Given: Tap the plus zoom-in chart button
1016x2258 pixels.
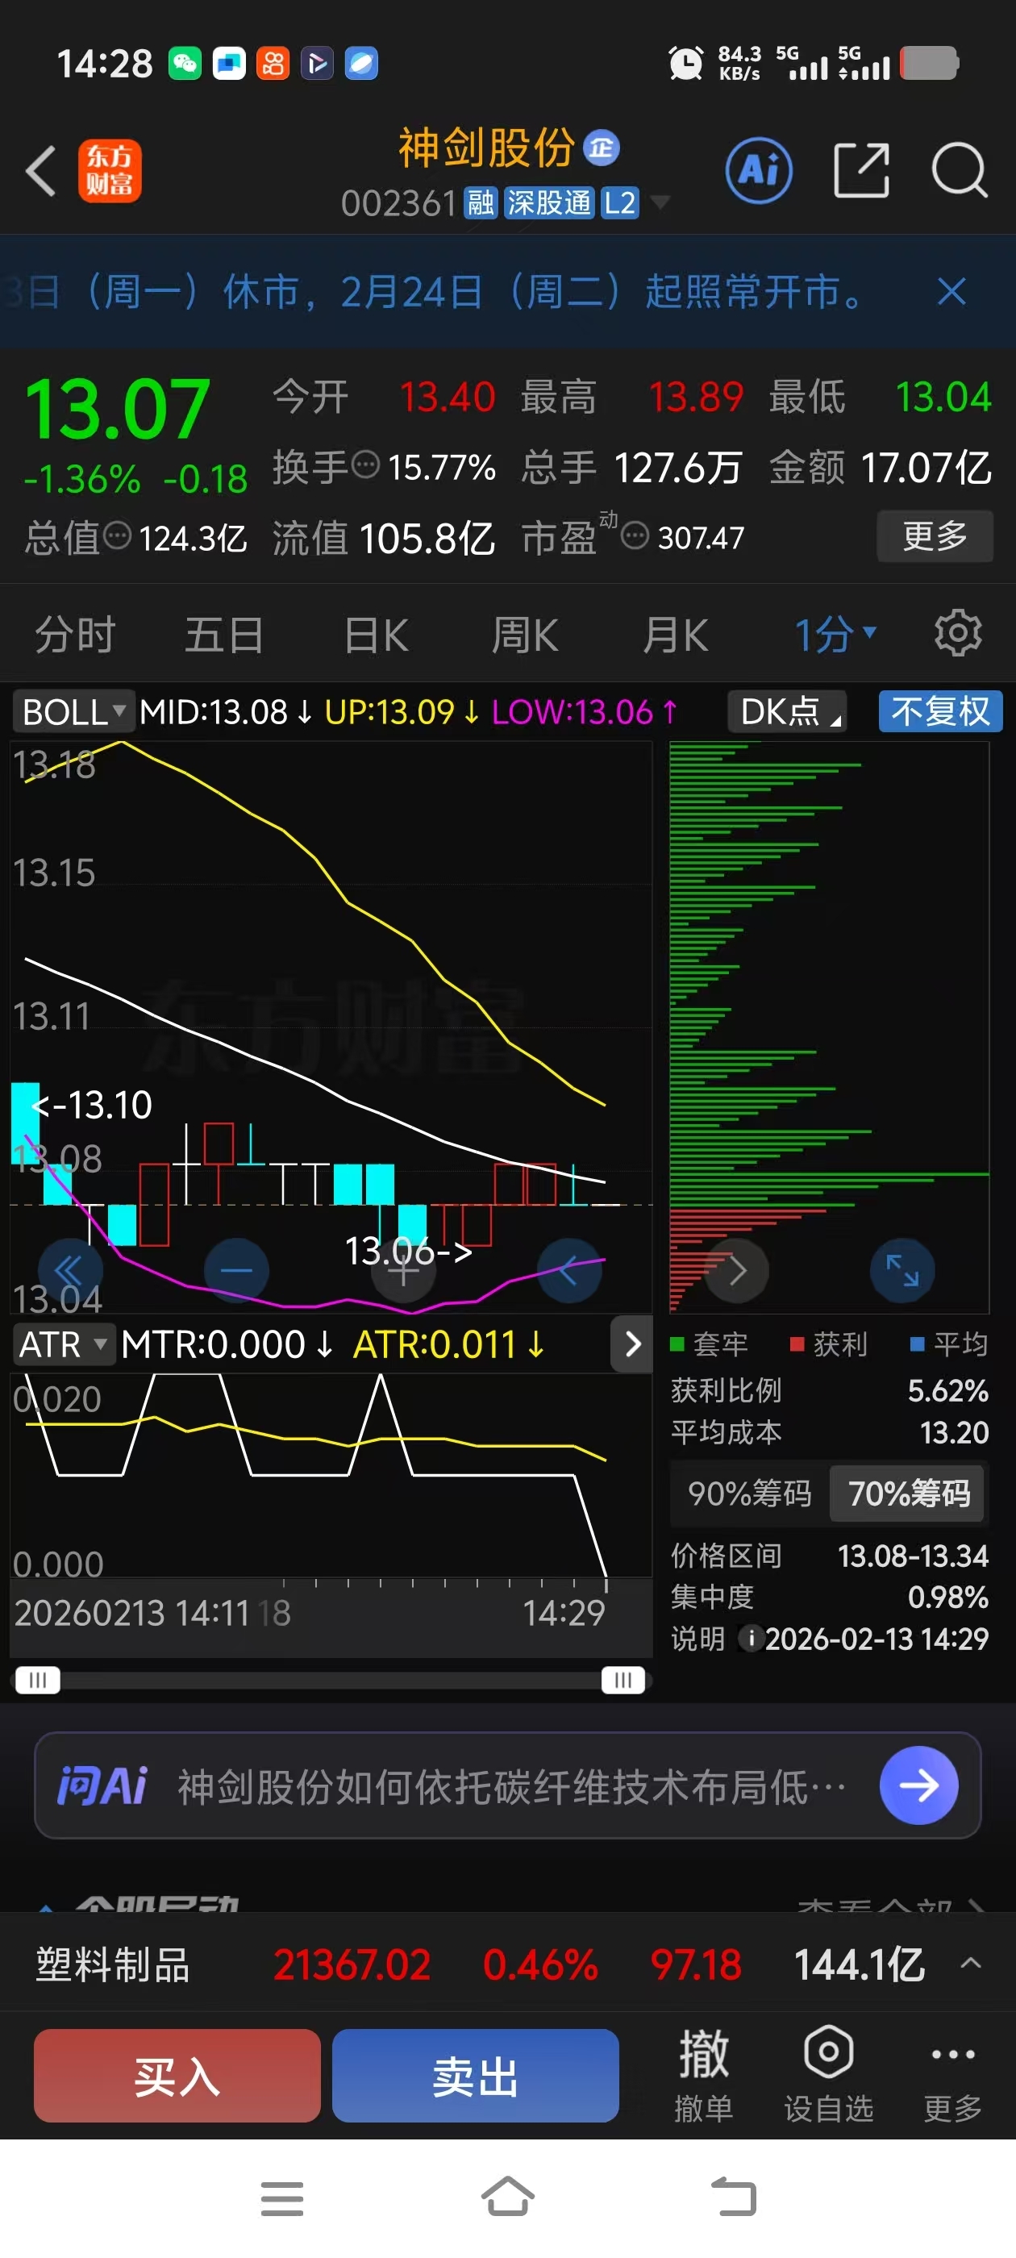Looking at the screenshot, I should click(x=403, y=1270).
